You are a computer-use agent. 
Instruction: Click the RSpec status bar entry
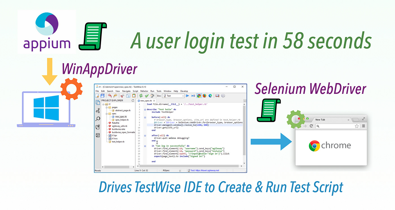point(166,170)
